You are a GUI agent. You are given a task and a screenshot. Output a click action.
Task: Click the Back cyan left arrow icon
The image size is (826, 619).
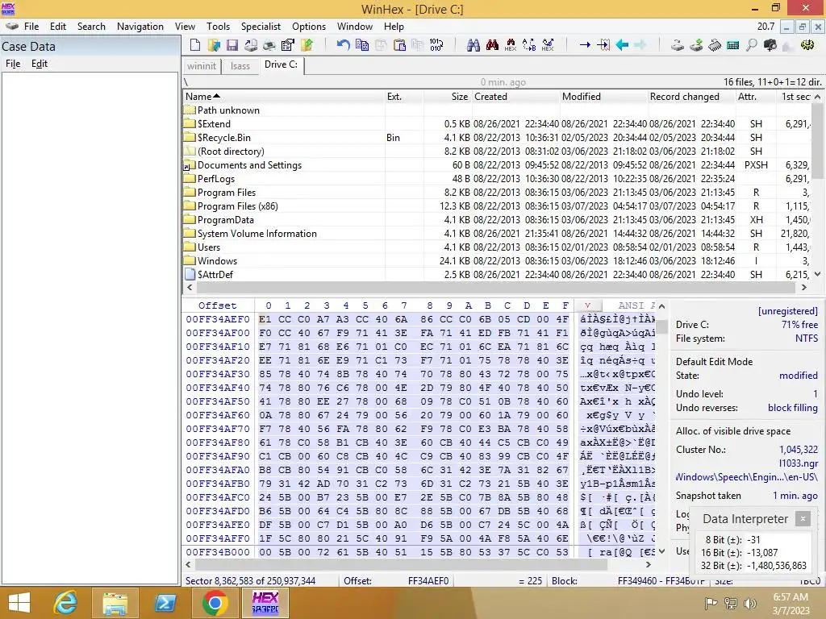622,45
